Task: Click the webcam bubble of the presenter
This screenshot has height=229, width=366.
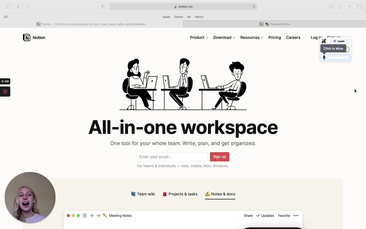Action: click(x=30, y=198)
